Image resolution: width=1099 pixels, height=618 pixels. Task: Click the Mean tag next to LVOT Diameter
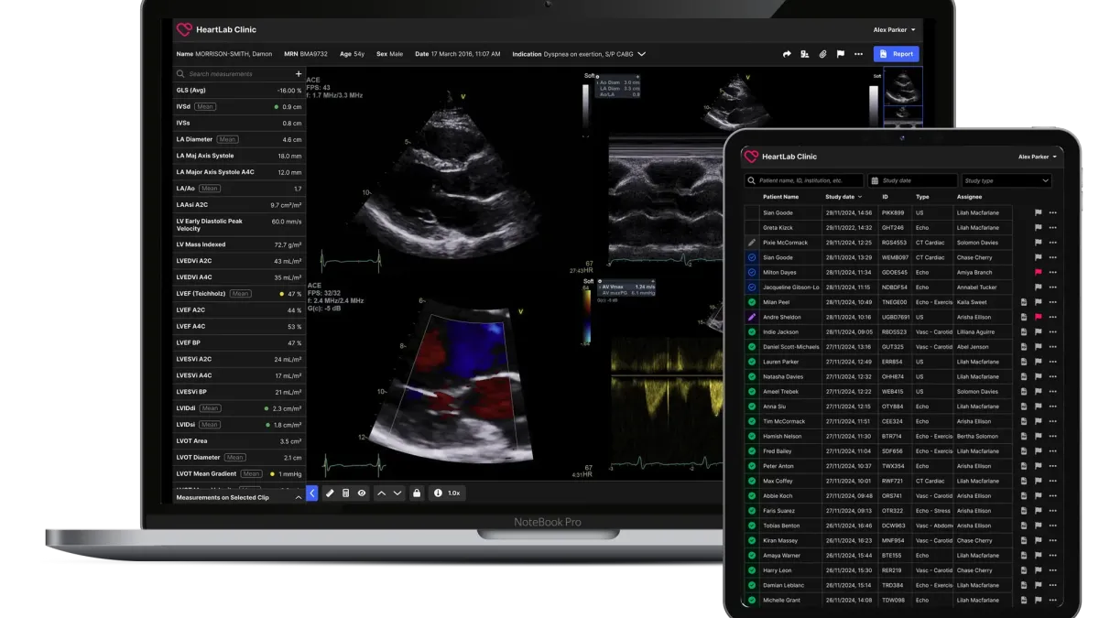(x=235, y=458)
